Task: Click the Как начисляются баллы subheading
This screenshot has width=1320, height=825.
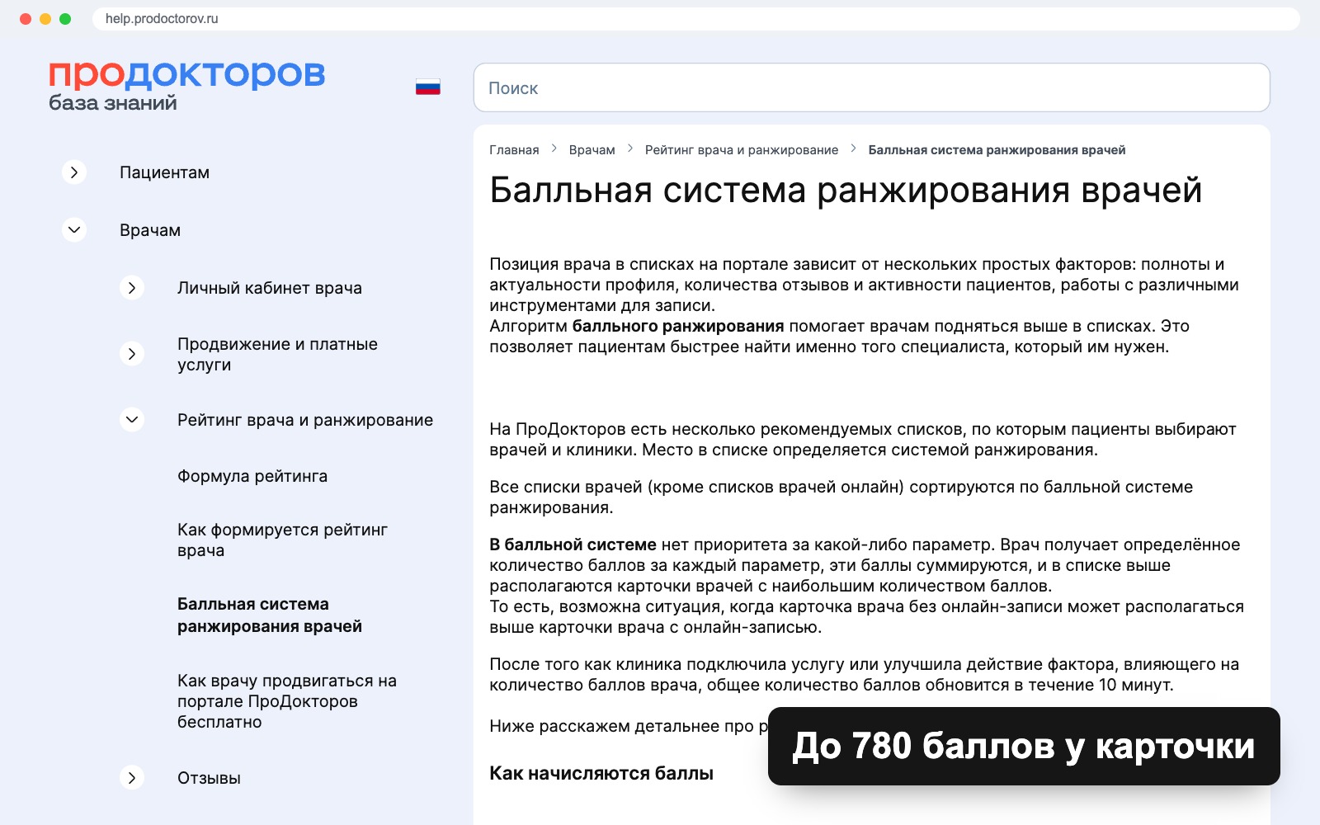Action: (x=601, y=773)
